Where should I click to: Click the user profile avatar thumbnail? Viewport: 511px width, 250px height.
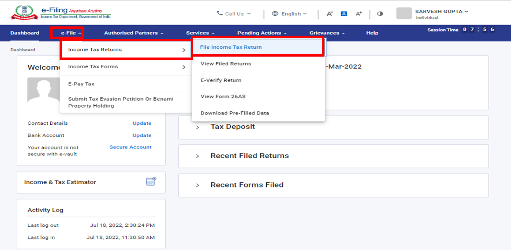coord(403,13)
